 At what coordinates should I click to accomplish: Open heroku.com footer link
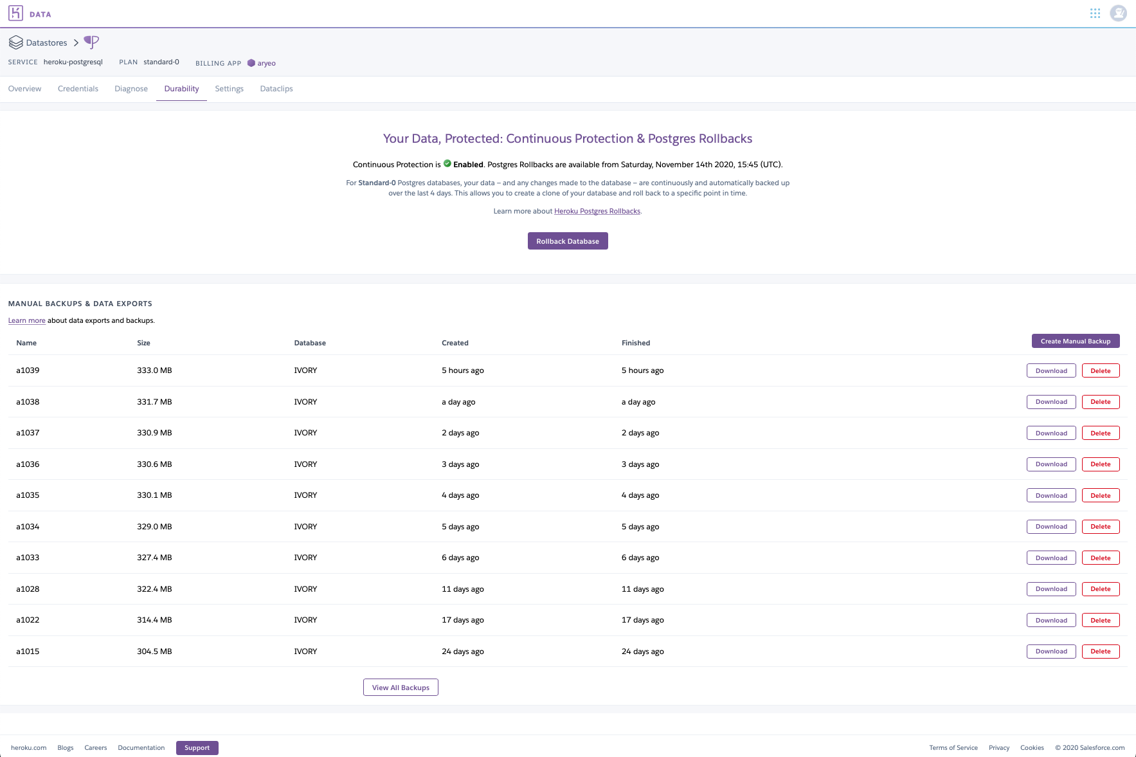[x=29, y=748]
